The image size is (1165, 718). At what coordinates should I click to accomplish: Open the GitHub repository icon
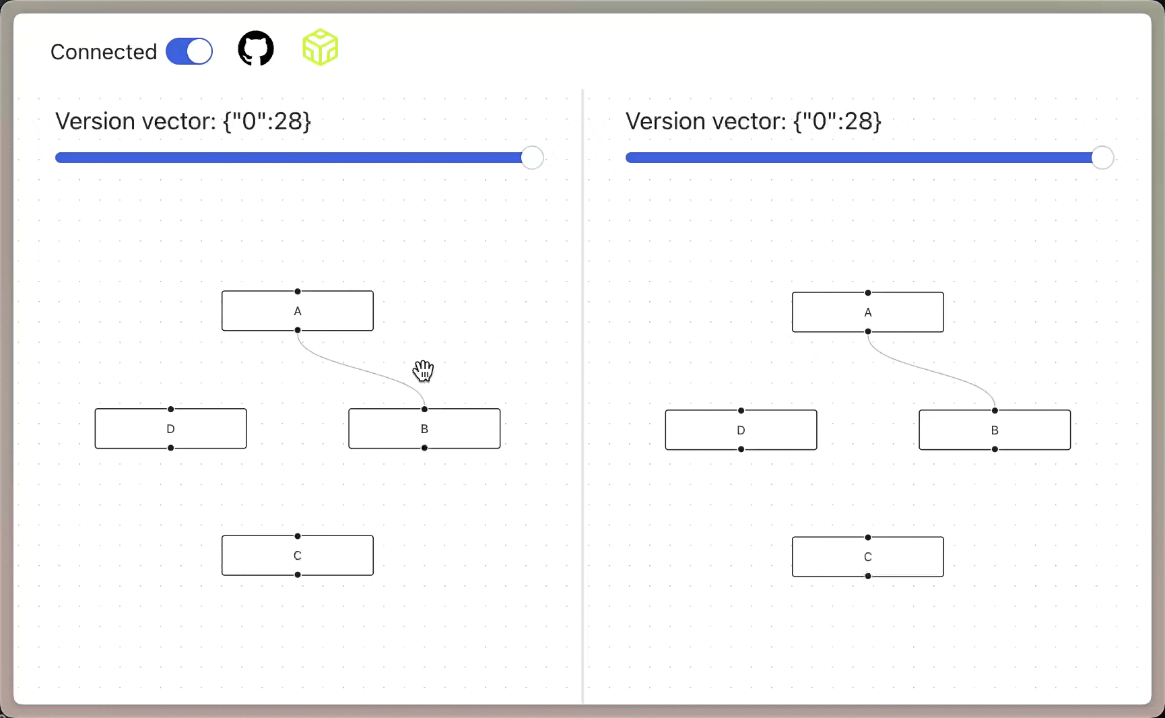(256, 48)
